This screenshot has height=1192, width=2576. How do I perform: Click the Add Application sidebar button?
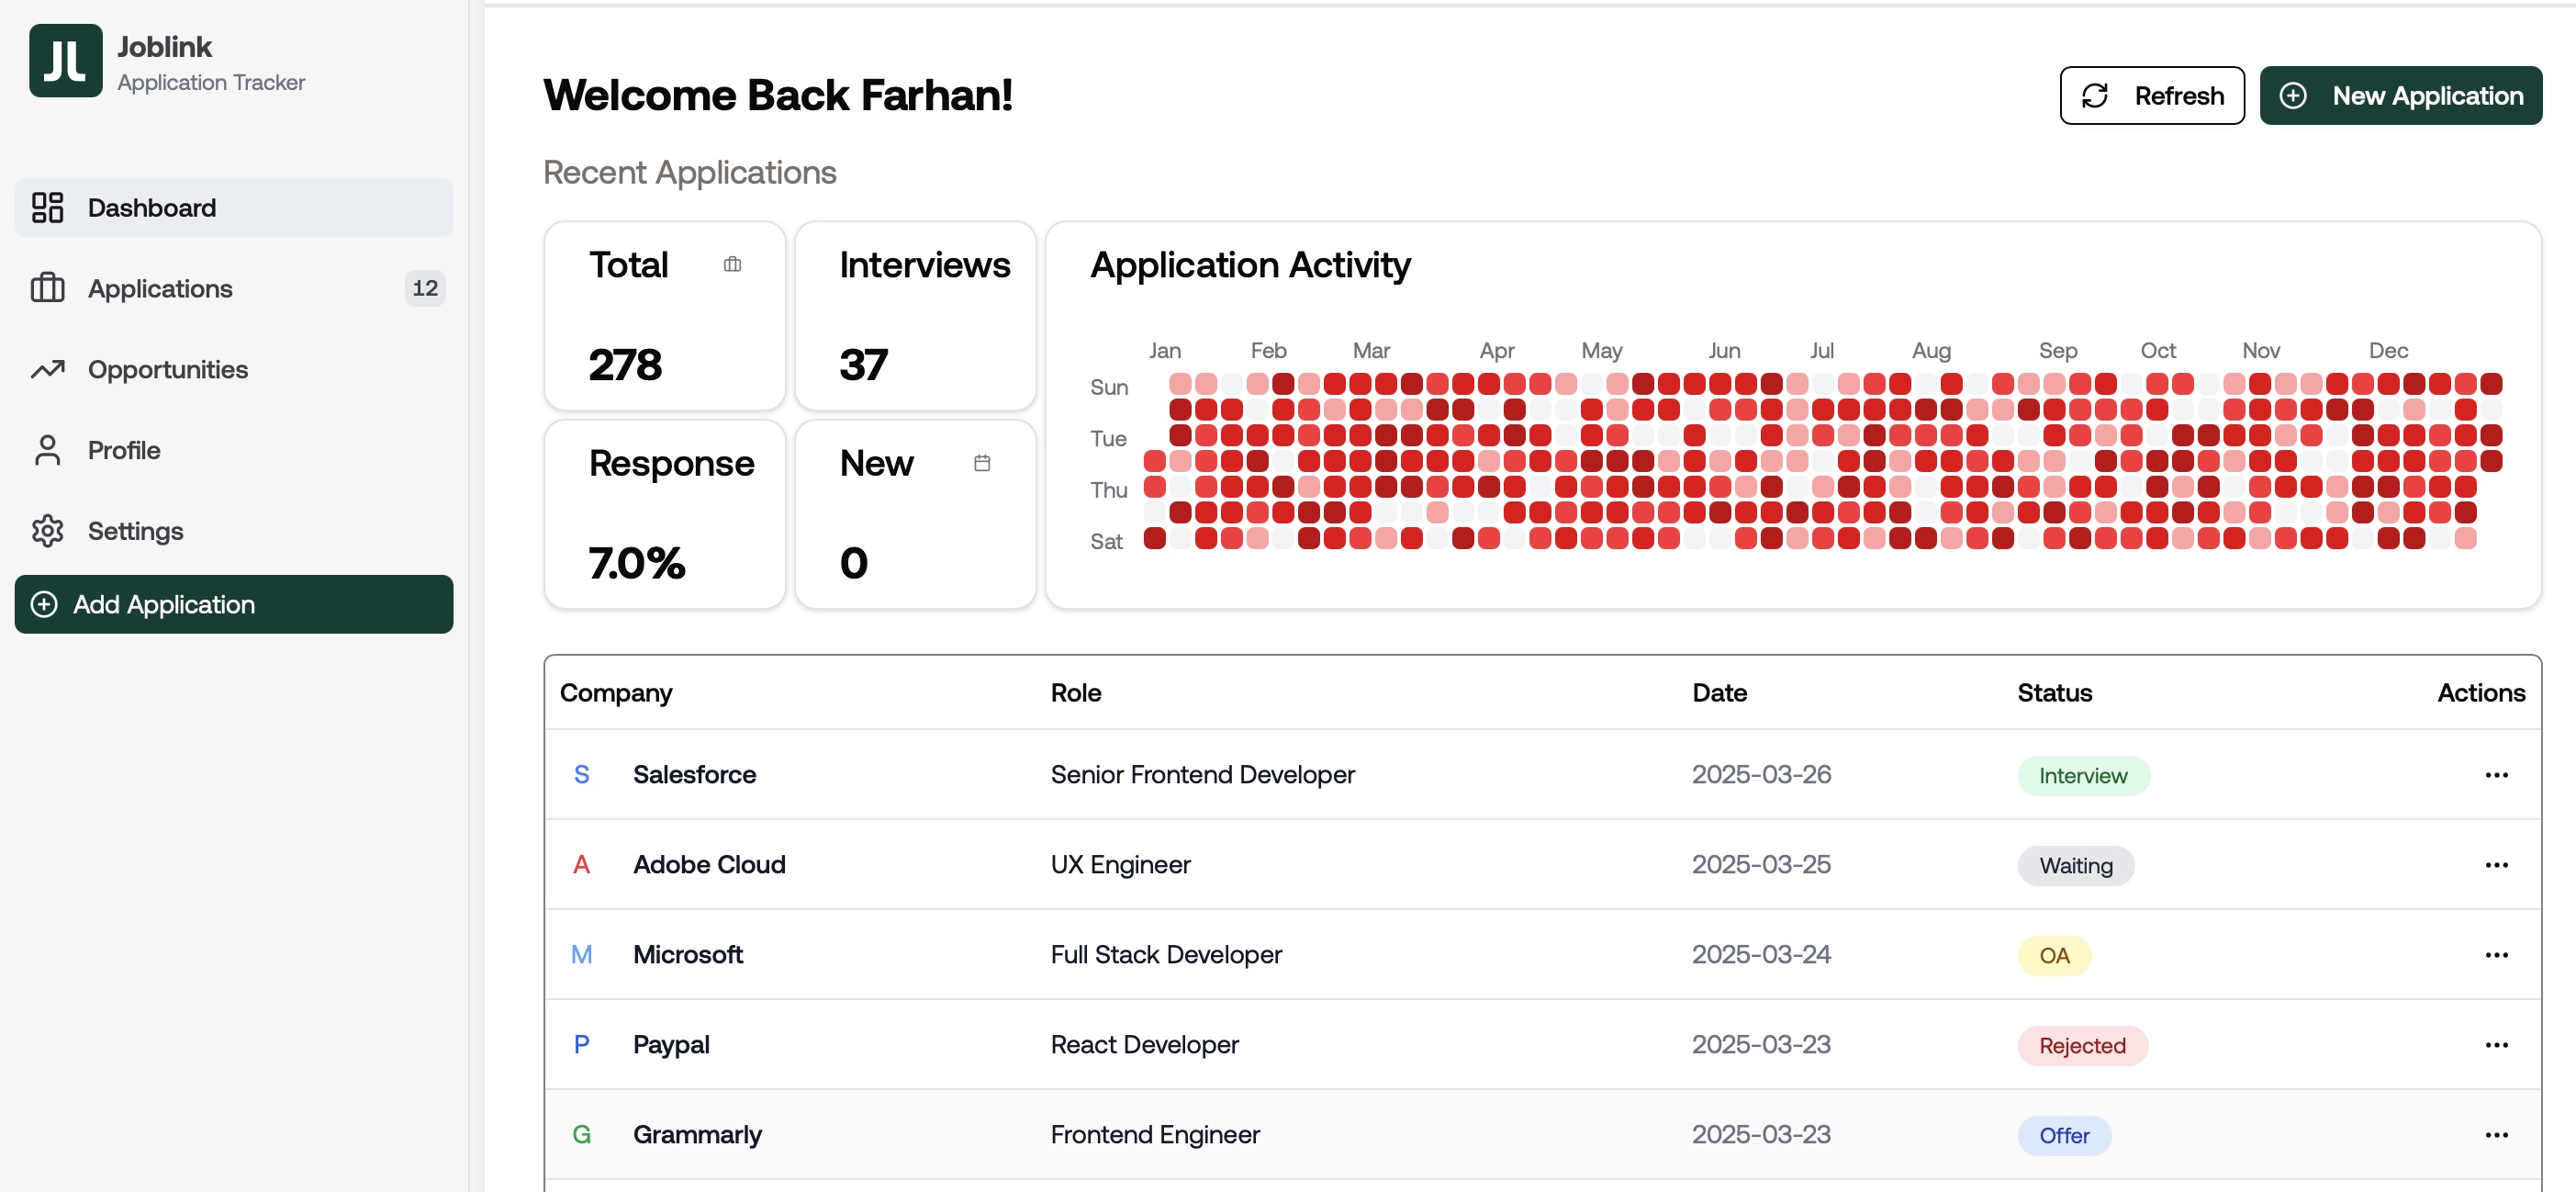[x=233, y=604]
